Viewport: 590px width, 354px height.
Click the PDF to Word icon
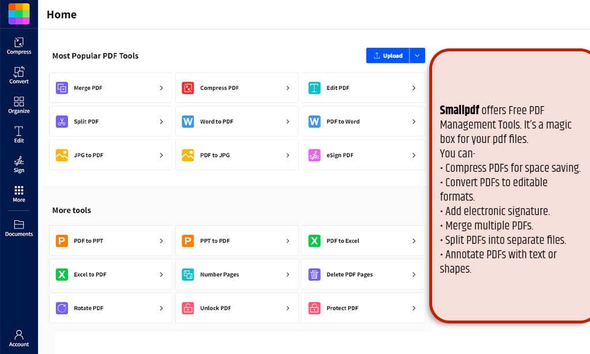click(x=314, y=121)
